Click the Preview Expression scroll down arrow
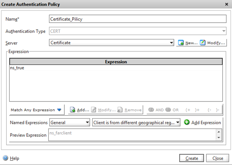The image size is (232, 165). coord(219,137)
